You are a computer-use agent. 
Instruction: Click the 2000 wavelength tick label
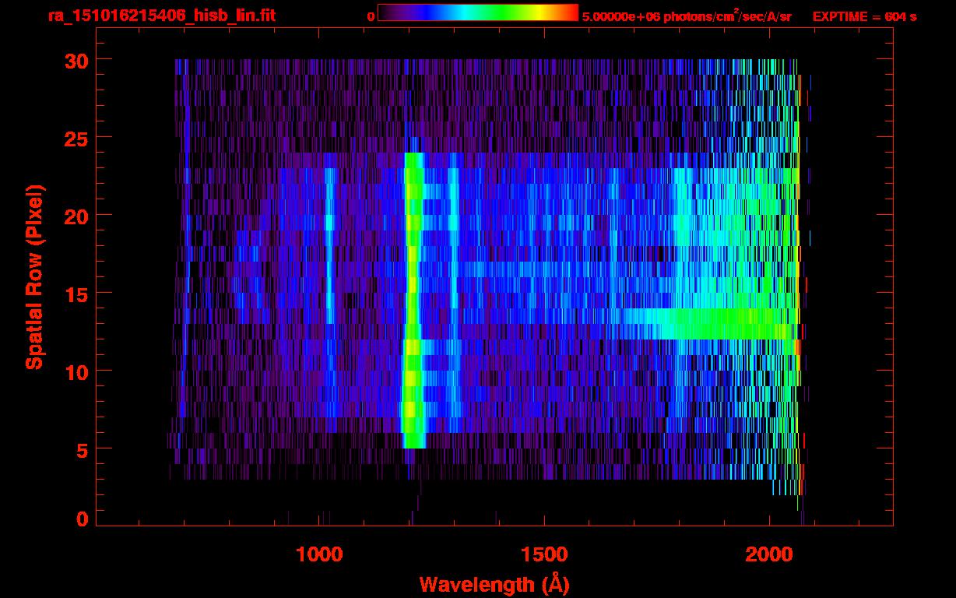pos(769,554)
